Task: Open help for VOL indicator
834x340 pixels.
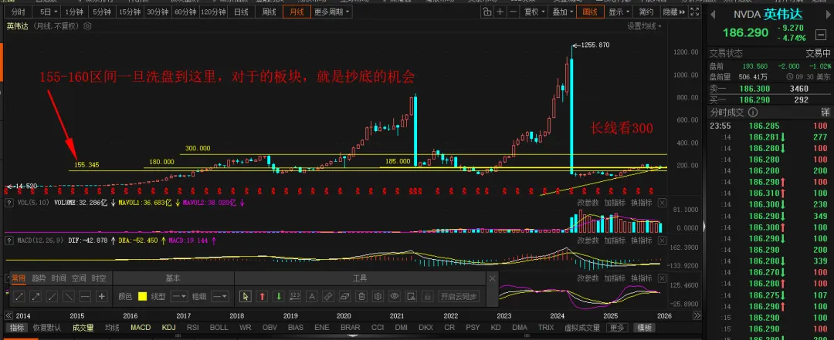Action: pos(9,203)
